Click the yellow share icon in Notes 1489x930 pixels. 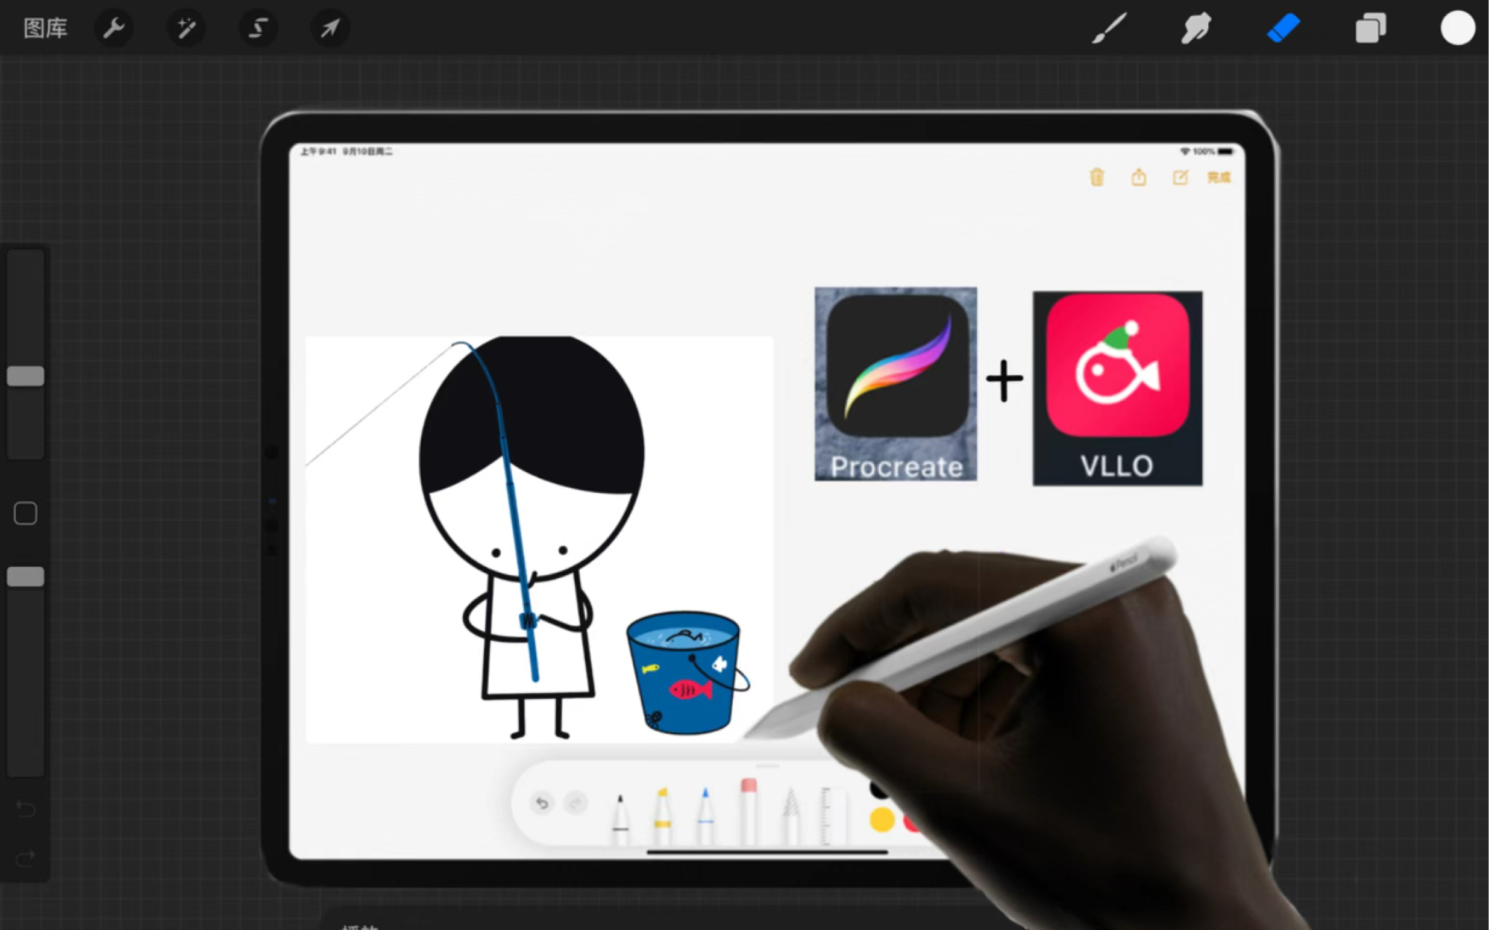click(x=1138, y=177)
